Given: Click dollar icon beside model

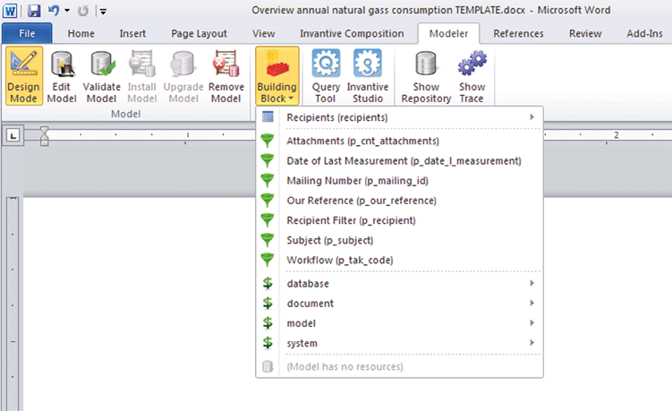Looking at the screenshot, I should (x=268, y=323).
